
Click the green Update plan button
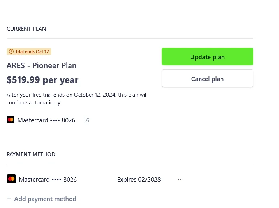click(207, 56)
